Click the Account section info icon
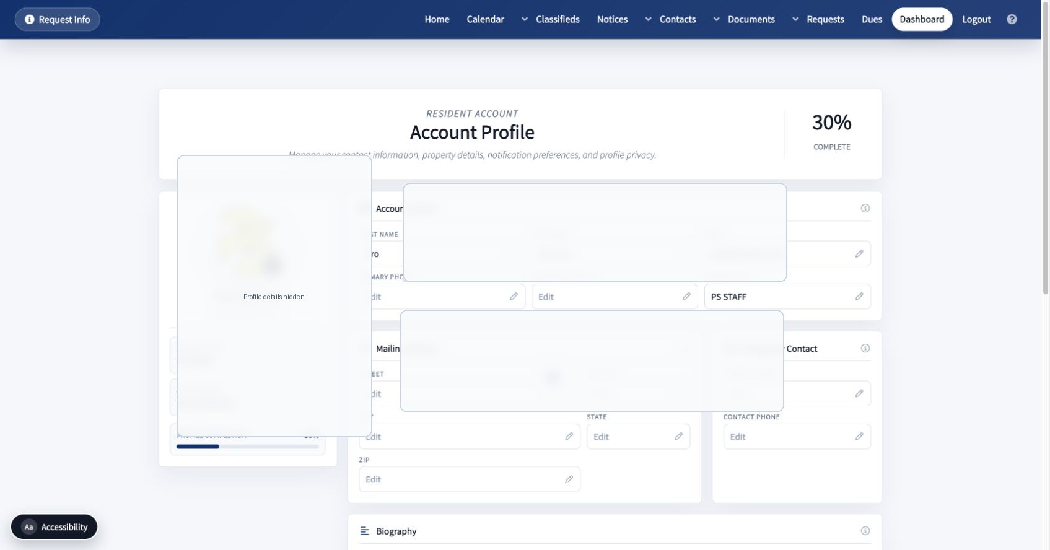 (865, 208)
